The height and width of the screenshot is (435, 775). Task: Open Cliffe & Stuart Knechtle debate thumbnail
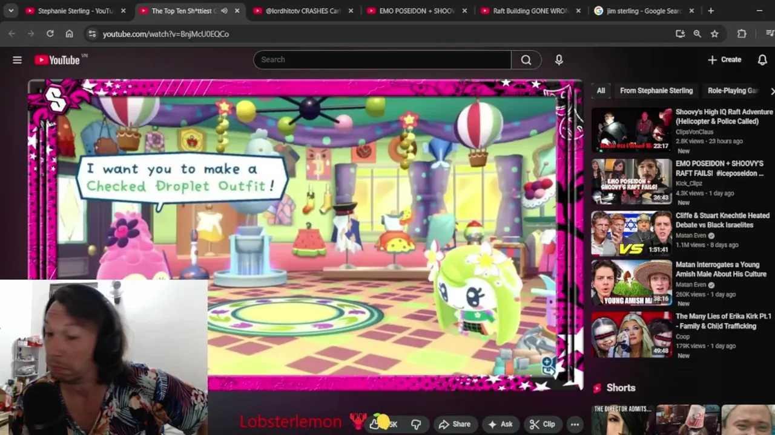(x=632, y=234)
